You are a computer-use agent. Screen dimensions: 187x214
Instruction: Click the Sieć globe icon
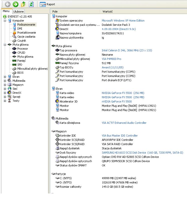[10, 89]
